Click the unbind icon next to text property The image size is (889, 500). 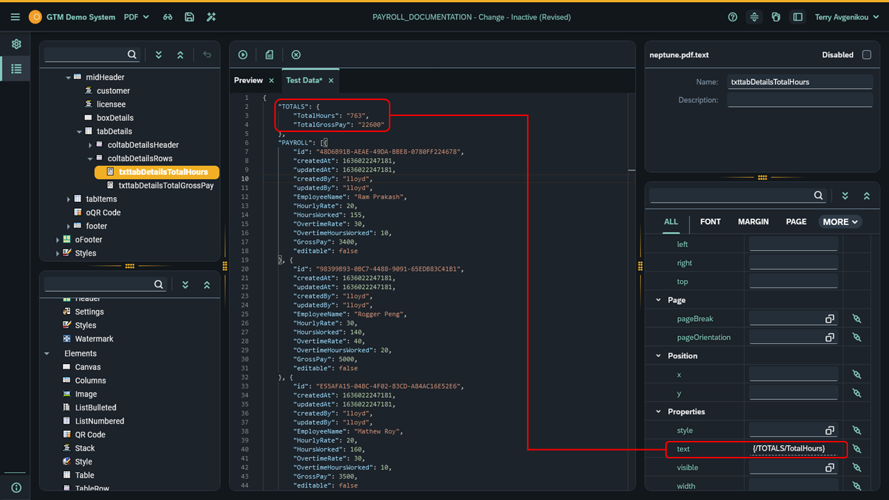(x=856, y=449)
